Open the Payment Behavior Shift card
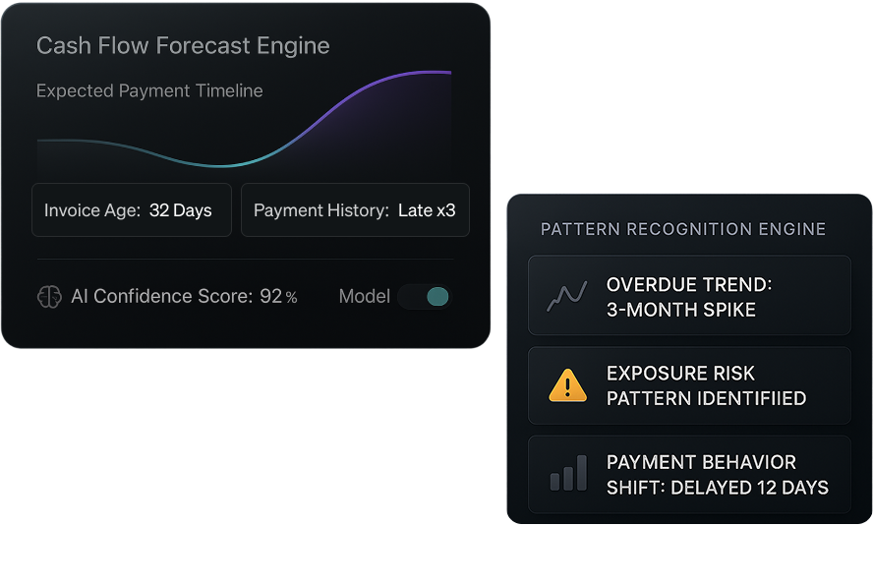The width and height of the screenshot is (873, 585). pos(689,474)
